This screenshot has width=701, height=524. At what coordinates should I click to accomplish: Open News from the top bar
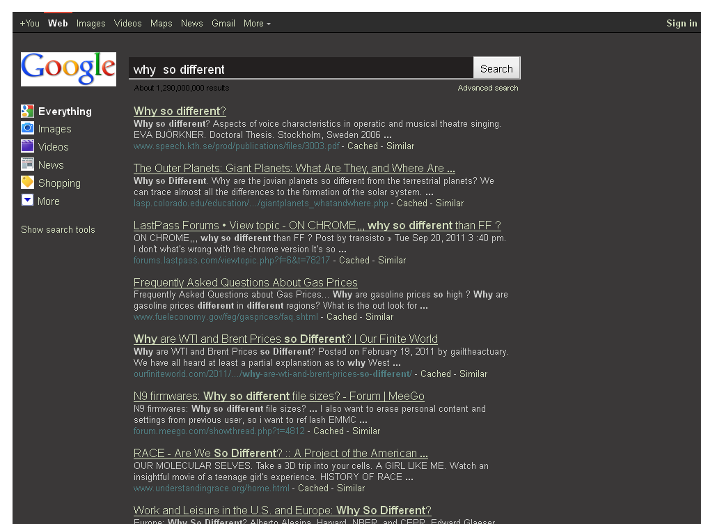192,23
